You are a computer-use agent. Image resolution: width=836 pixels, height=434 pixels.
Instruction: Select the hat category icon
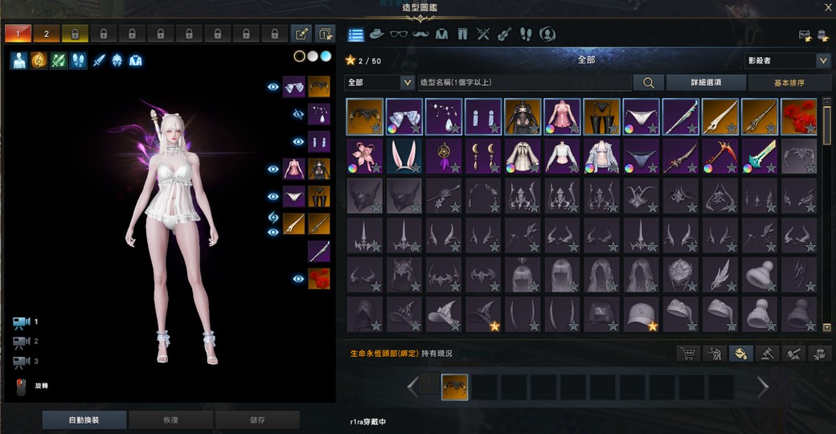click(x=376, y=35)
